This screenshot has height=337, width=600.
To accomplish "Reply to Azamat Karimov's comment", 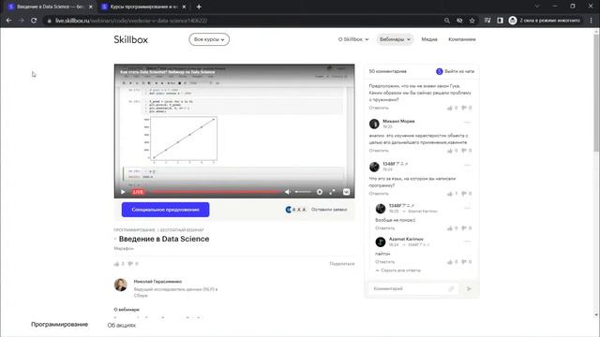I will pyautogui.click(x=384, y=262).
